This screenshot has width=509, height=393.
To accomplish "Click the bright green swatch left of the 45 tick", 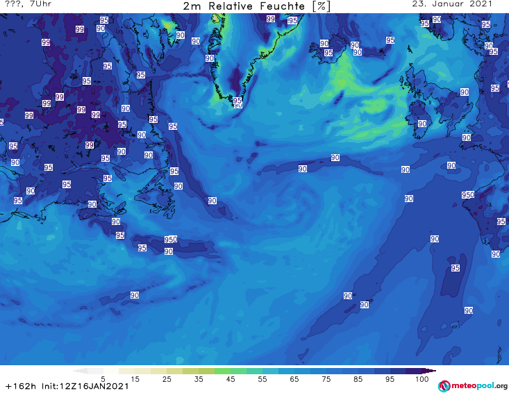I will coord(222,371).
